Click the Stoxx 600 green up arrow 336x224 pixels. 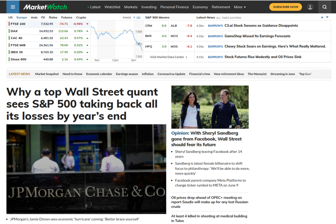pyautogui.click(x=87, y=59)
